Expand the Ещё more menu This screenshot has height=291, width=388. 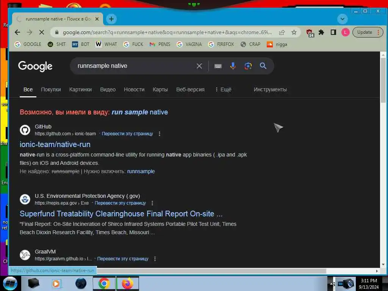[224, 89]
